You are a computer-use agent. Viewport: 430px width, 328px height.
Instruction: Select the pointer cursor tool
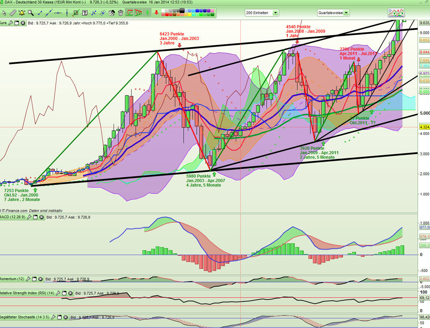coord(4,13)
